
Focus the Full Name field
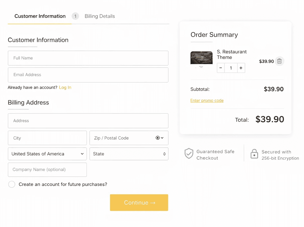pos(88,58)
